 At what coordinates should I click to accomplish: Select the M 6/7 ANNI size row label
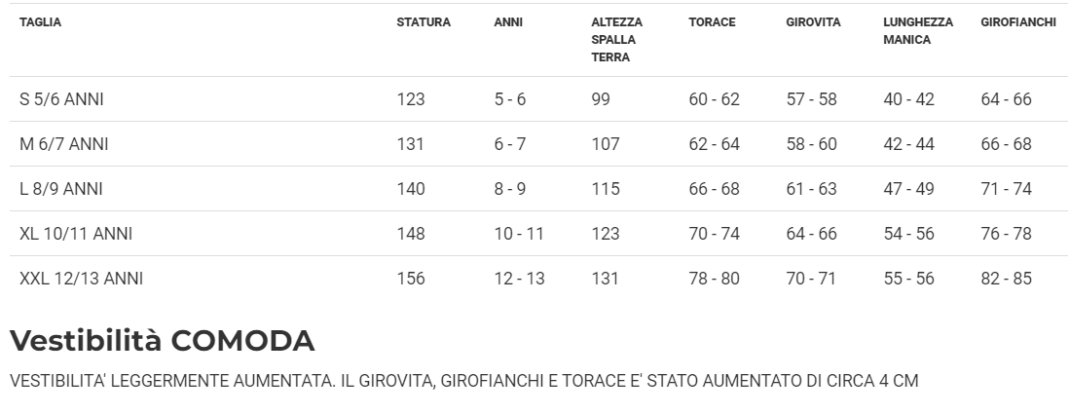tap(64, 144)
